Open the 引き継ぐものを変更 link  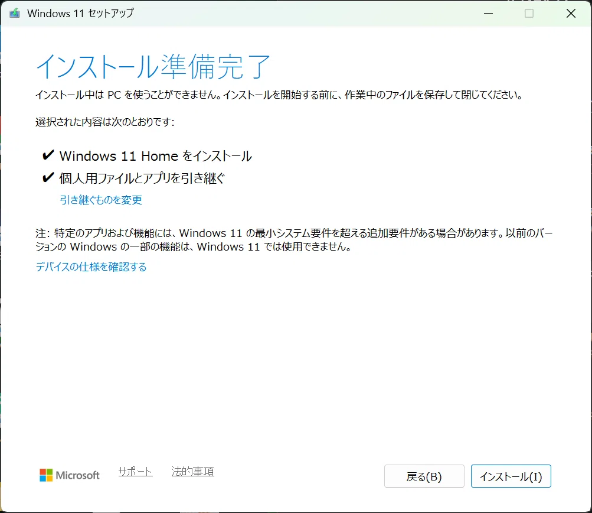[101, 200]
